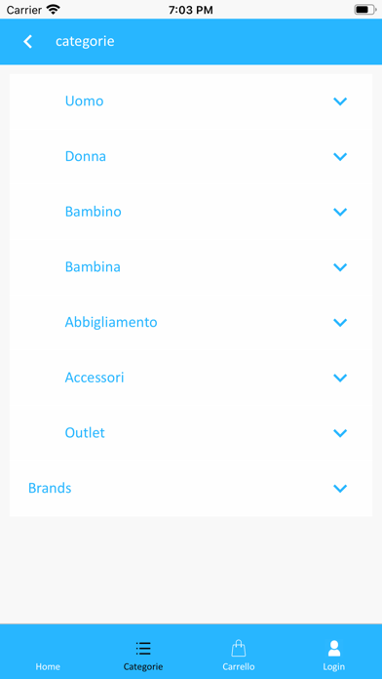Expand the Uomo category chevron
This screenshot has height=679, width=382.
340,101
